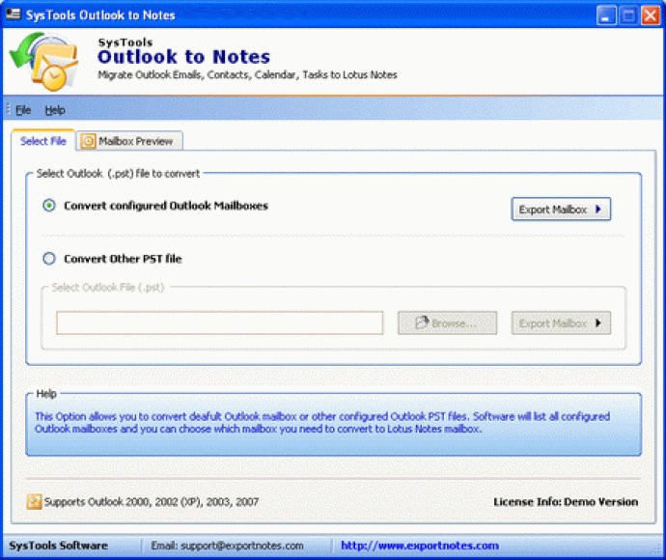Open the www.exportnotes.com link
The image size is (666, 560).
click(x=420, y=546)
